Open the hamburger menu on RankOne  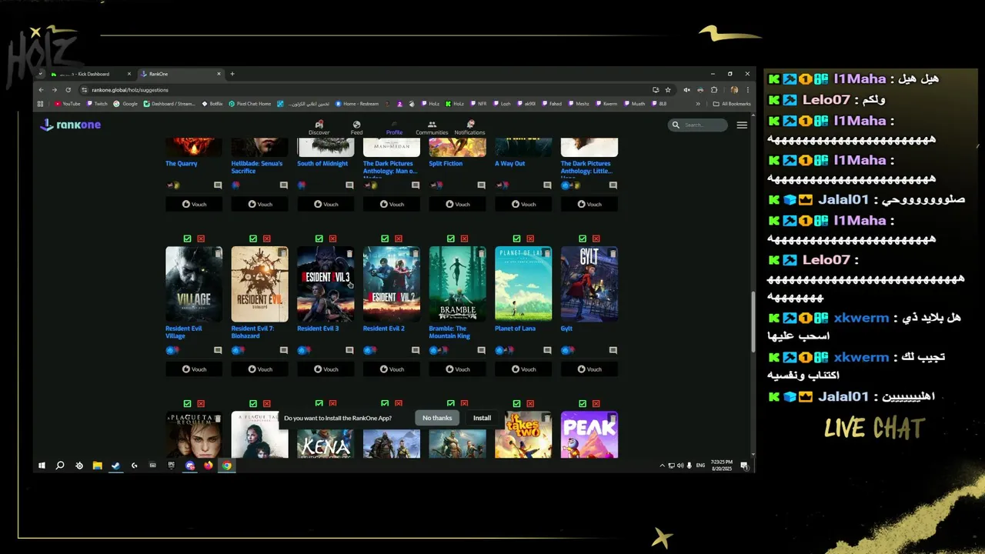pyautogui.click(x=742, y=125)
